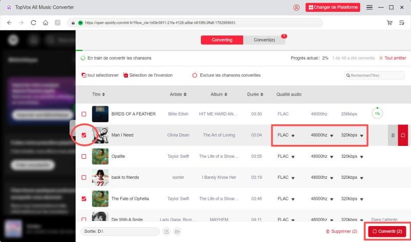
Task: Click the duration 03:46
Action: pos(256,199)
